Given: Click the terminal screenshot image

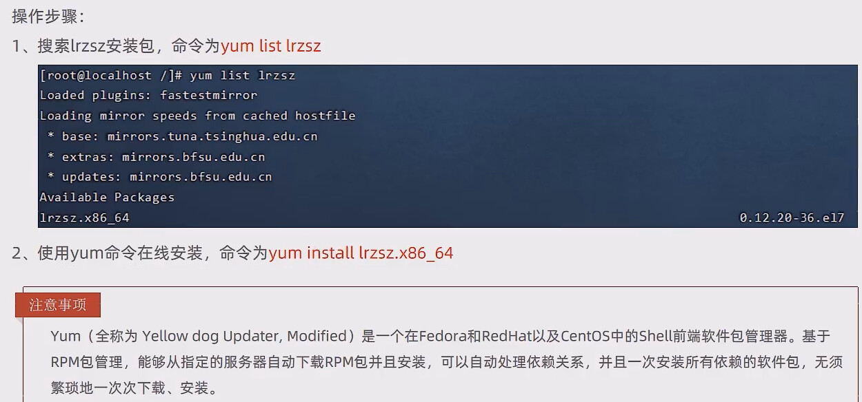Looking at the screenshot, I should pos(448,145).
